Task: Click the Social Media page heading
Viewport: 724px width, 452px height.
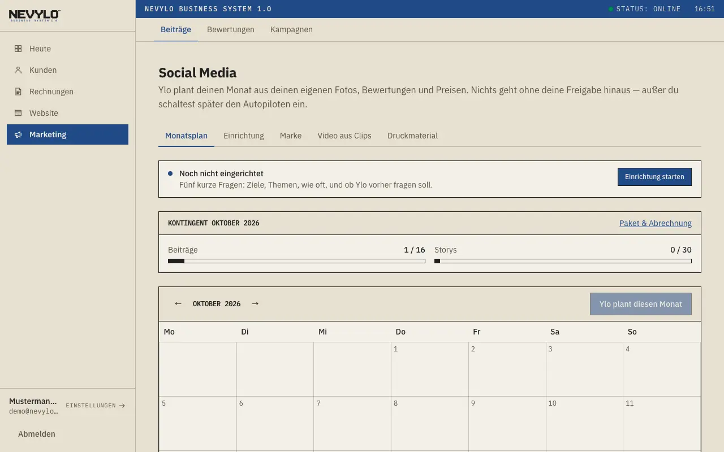Action: [x=197, y=73]
